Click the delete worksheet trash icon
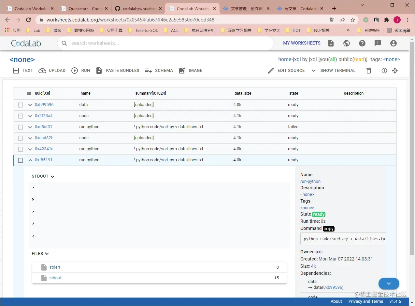The image size is (415, 306). pyautogui.click(x=369, y=71)
